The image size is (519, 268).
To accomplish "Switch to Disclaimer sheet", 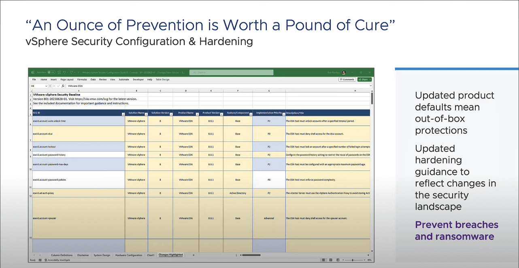I will [83, 255].
